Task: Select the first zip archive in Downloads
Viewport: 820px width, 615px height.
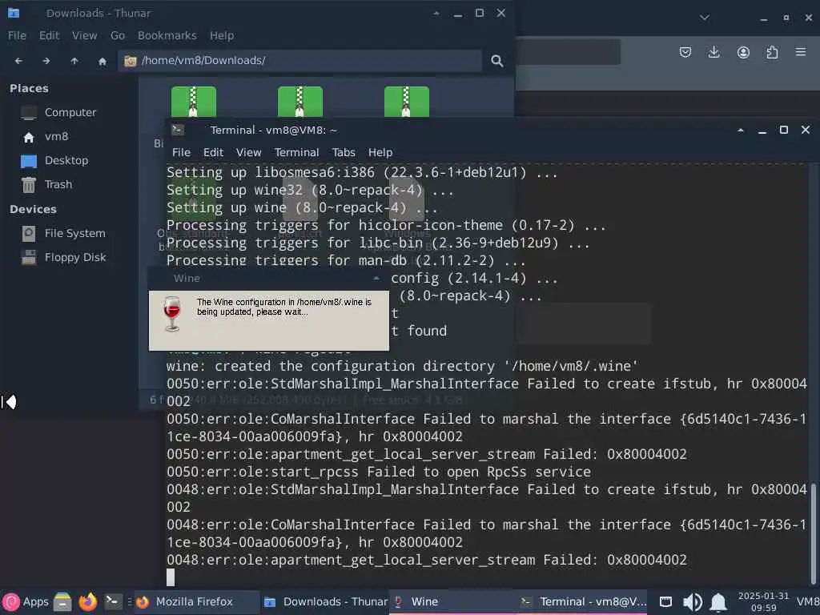Action: 194,102
